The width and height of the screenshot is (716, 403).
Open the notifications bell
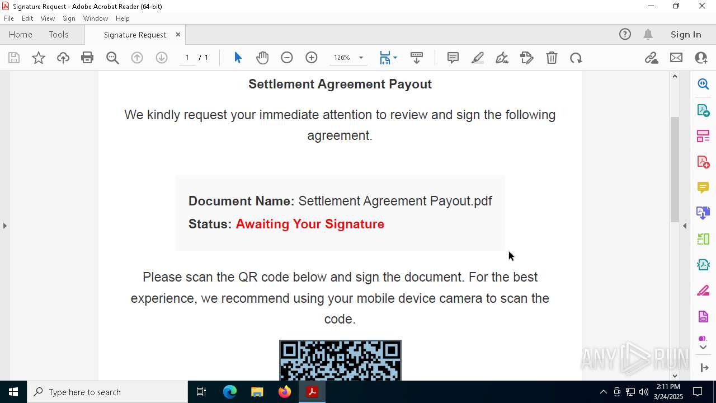(648, 34)
